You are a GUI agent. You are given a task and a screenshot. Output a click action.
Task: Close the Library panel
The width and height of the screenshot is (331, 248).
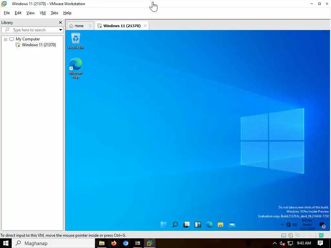tap(60, 22)
